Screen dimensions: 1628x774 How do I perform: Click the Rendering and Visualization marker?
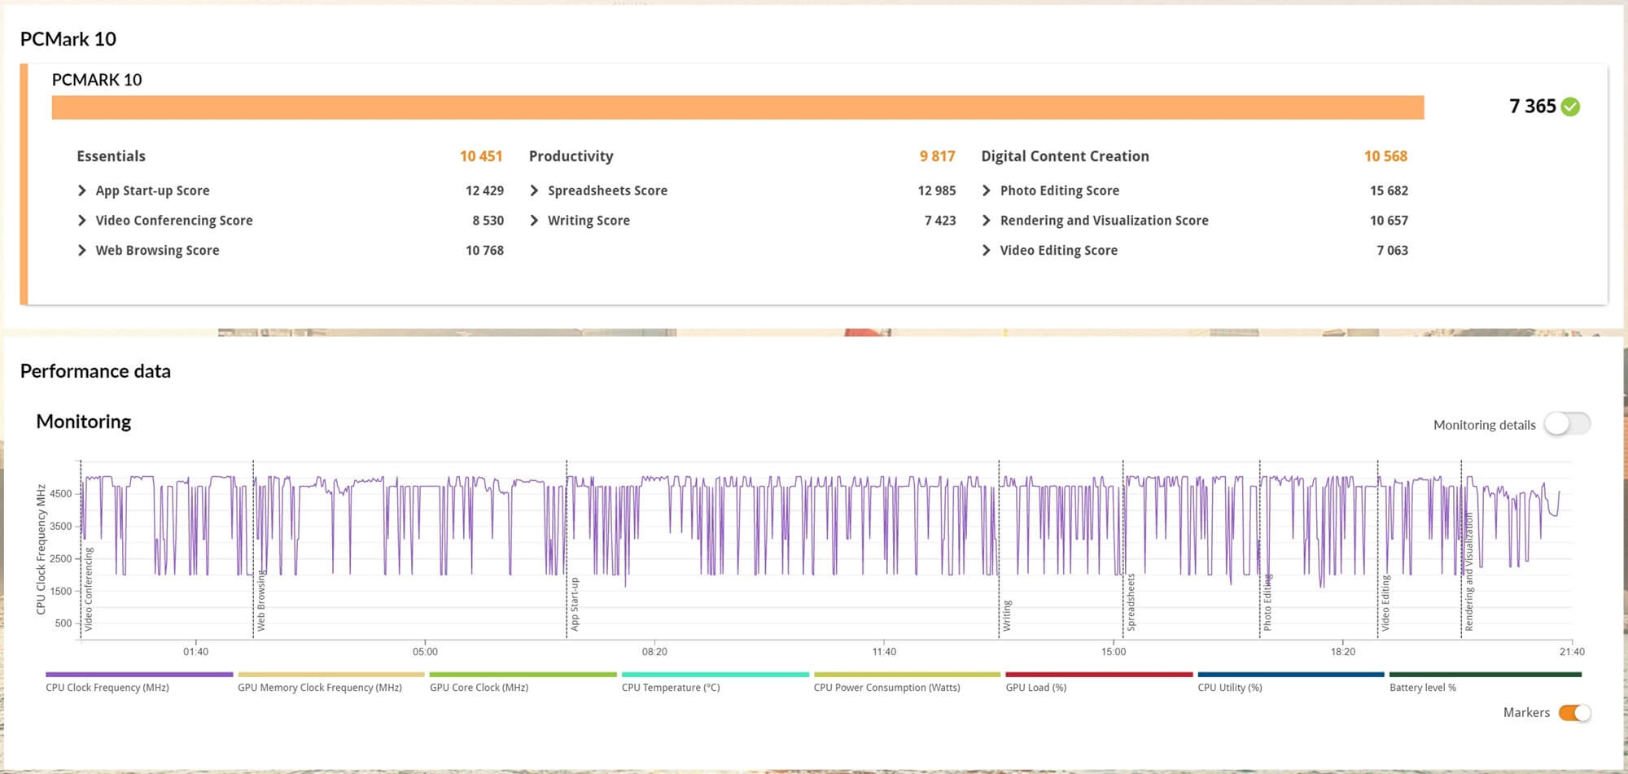1469,572
